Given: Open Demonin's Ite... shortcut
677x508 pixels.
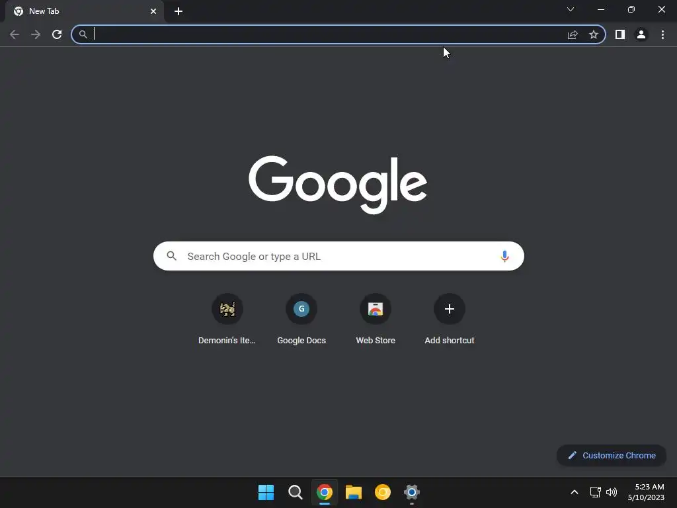Looking at the screenshot, I should click(x=227, y=319).
